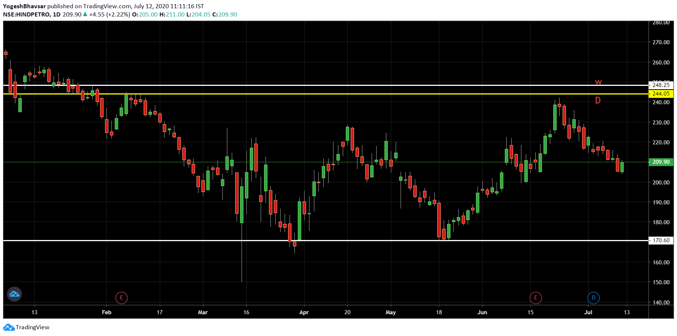677x336 pixels.
Task: Click the low value L:204.05
Action: [x=198, y=14]
